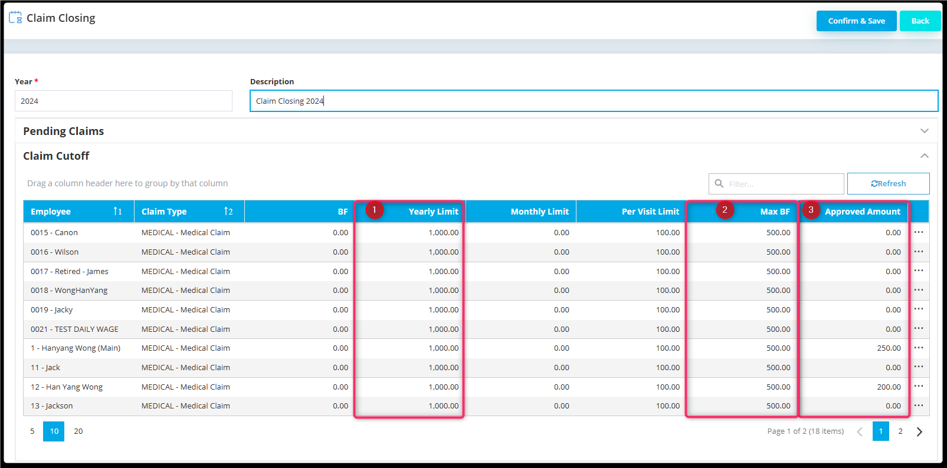
Task: Go to previous page using arrow
Action: 860,431
